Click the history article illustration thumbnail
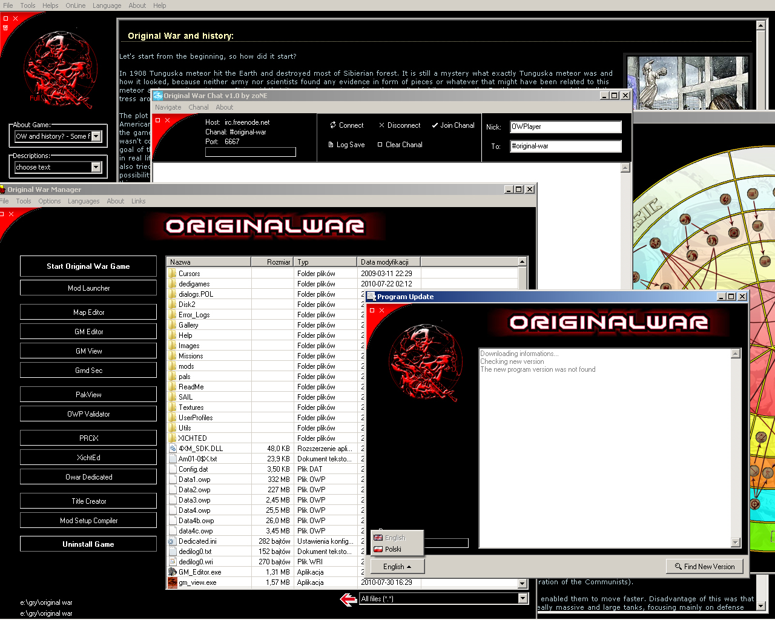Image resolution: width=775 pixels, height=620 pixels. [x=688, y=83]
